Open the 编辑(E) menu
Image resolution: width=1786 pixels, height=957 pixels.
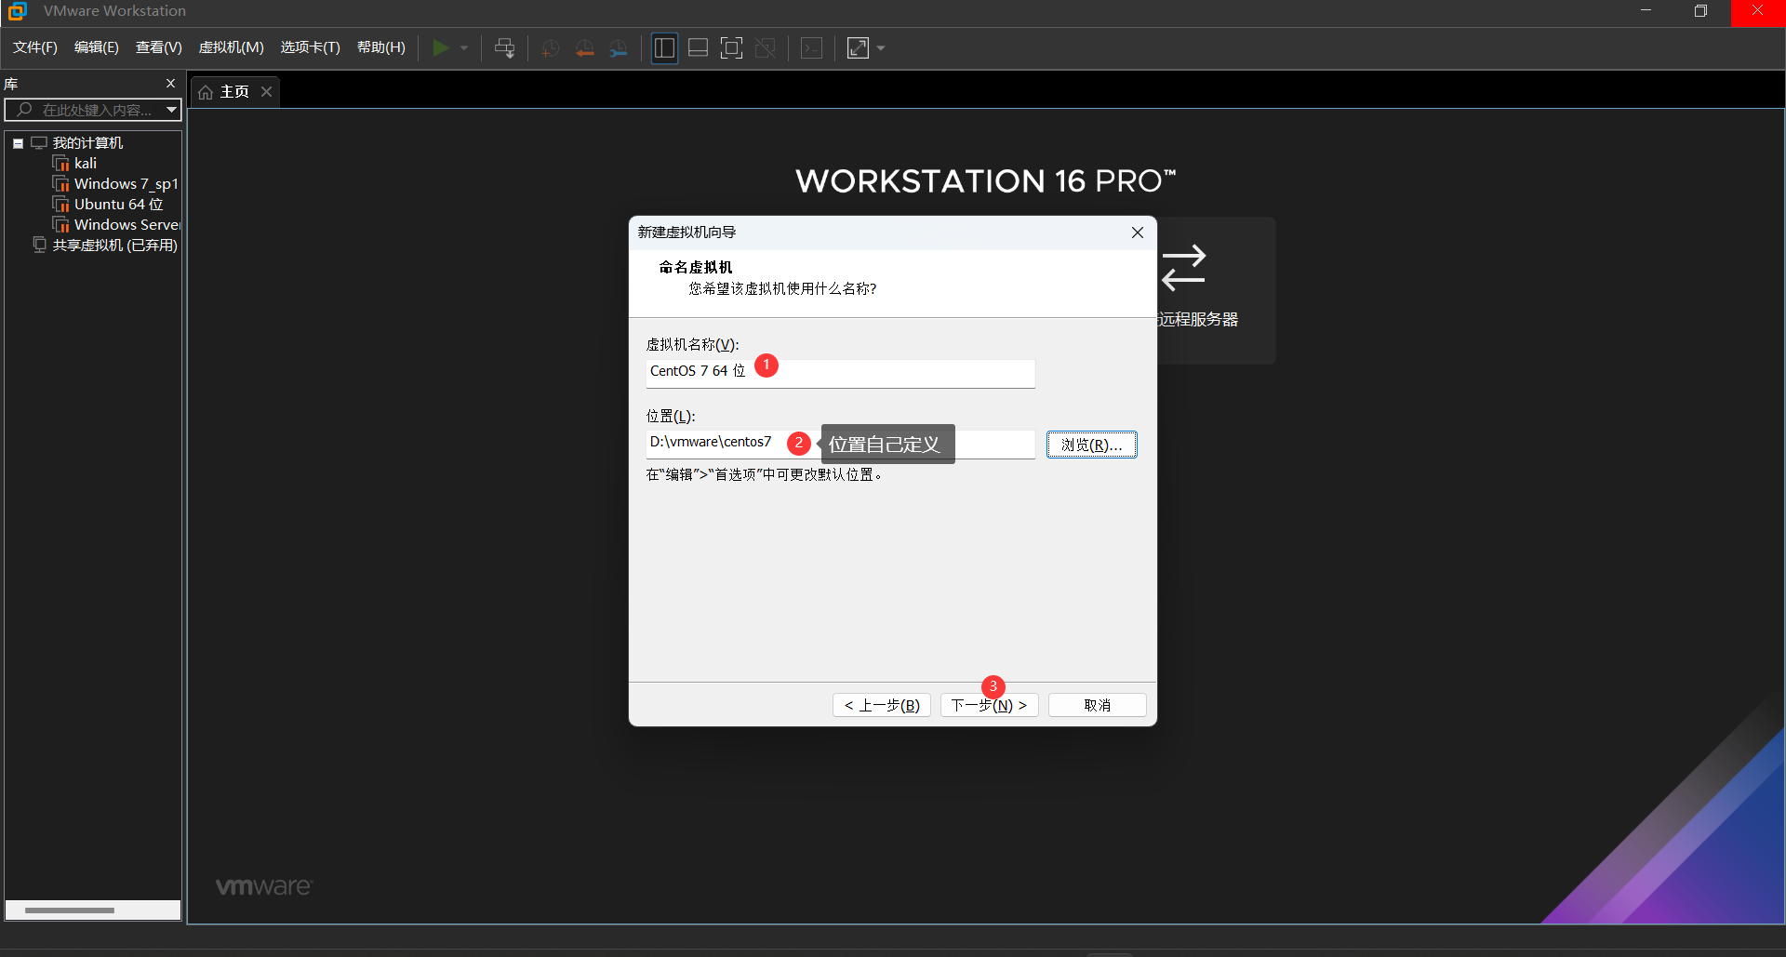pyautogui.click(x=97, y=47)
